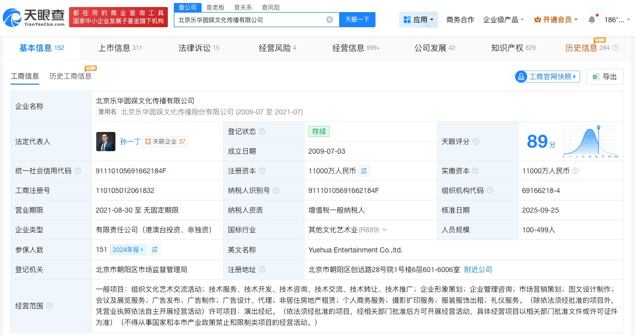Screen dimensions: 635x335
Task: Click the 天眼一下 search button
Action: pyautogui.click(x=357, y=20)
